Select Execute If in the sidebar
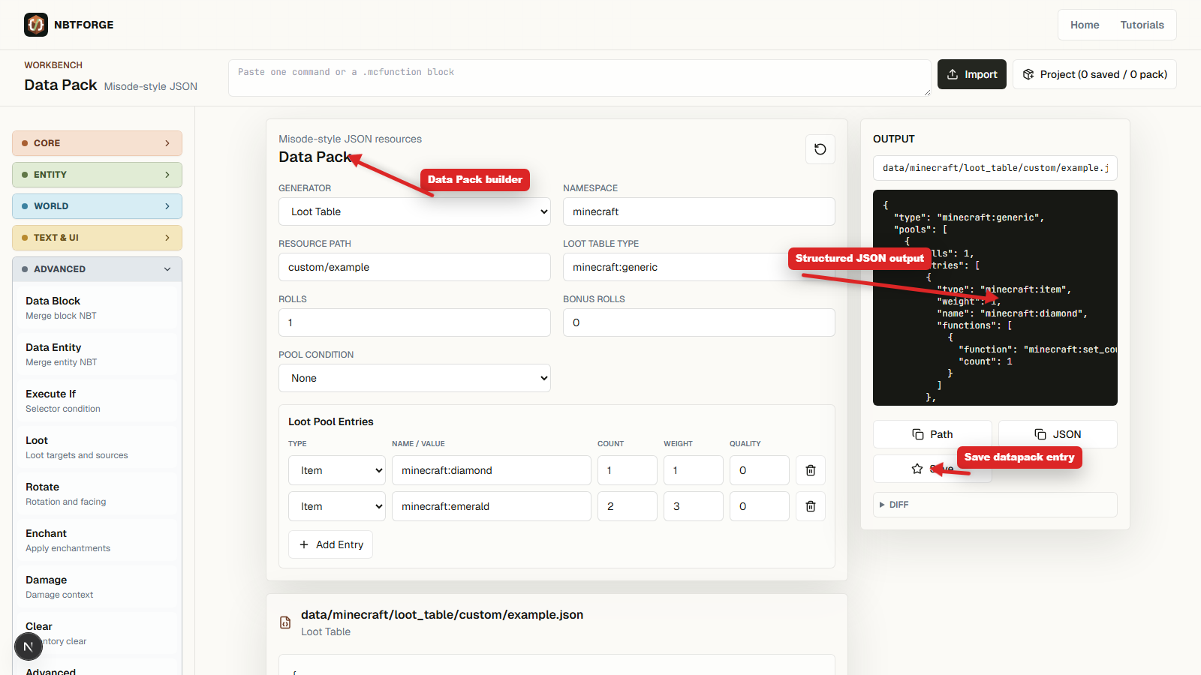1201x675 pixels. (x=97, y=400)
